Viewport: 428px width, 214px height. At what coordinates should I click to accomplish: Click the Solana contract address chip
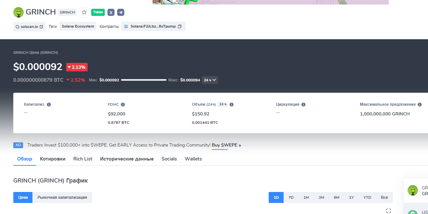pyautogui.click(x=153, y=27)
